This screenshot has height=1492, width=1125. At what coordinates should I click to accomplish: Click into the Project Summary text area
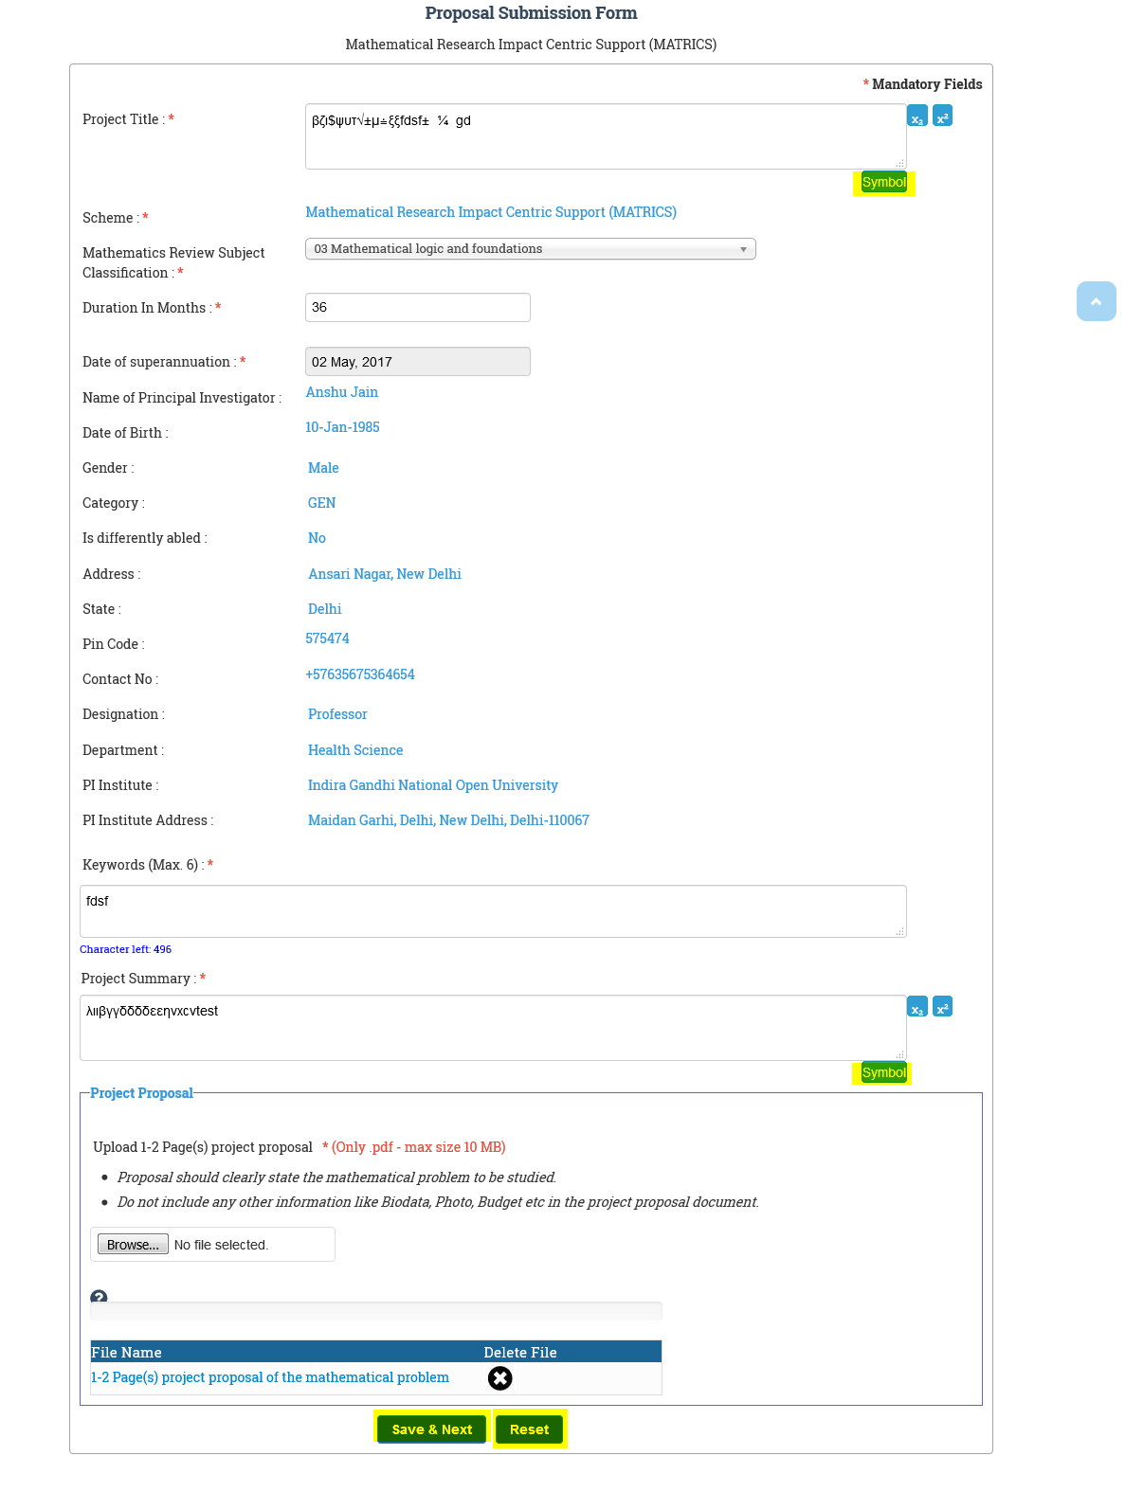pos(493,1028)
